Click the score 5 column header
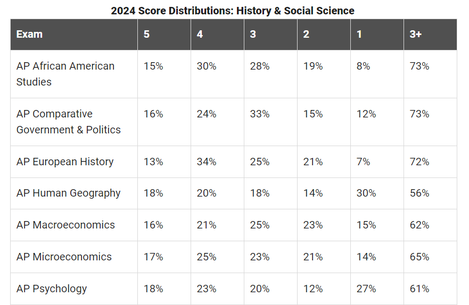Image resolution: width=469 pixels, height=305 pixels. 146,34
